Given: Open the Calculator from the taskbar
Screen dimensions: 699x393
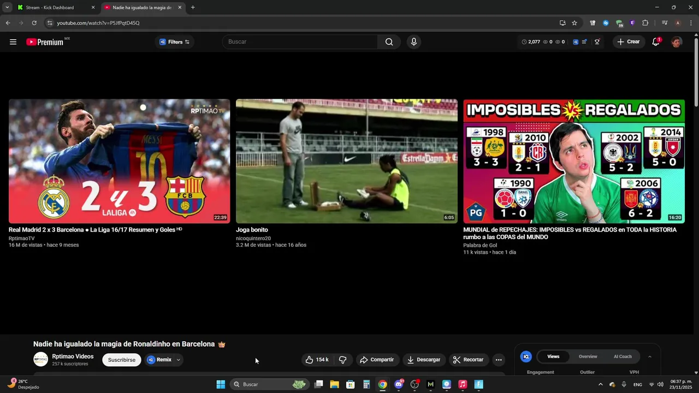Looking at the screenshot, I should (366, 384).
